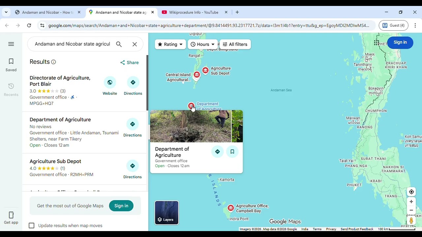Open the Chrome tab search dropdown
Image resolution: width=422 pixels, height=237 pixels.
pos(6,12)
